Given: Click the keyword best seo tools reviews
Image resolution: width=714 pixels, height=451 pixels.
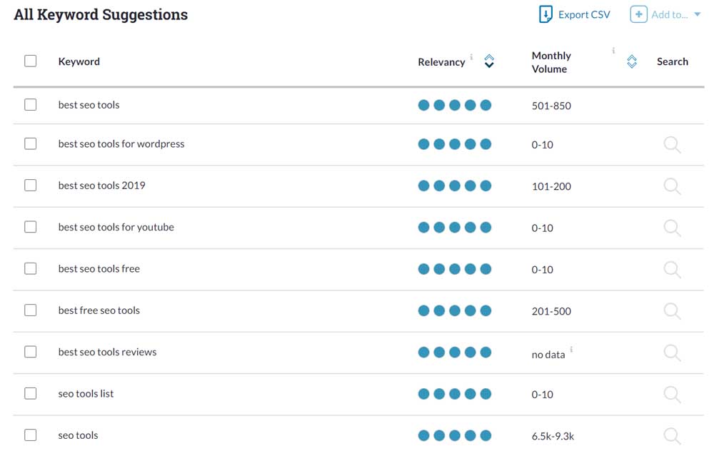Looking at the screenshot, I should (x=107, y=352).
